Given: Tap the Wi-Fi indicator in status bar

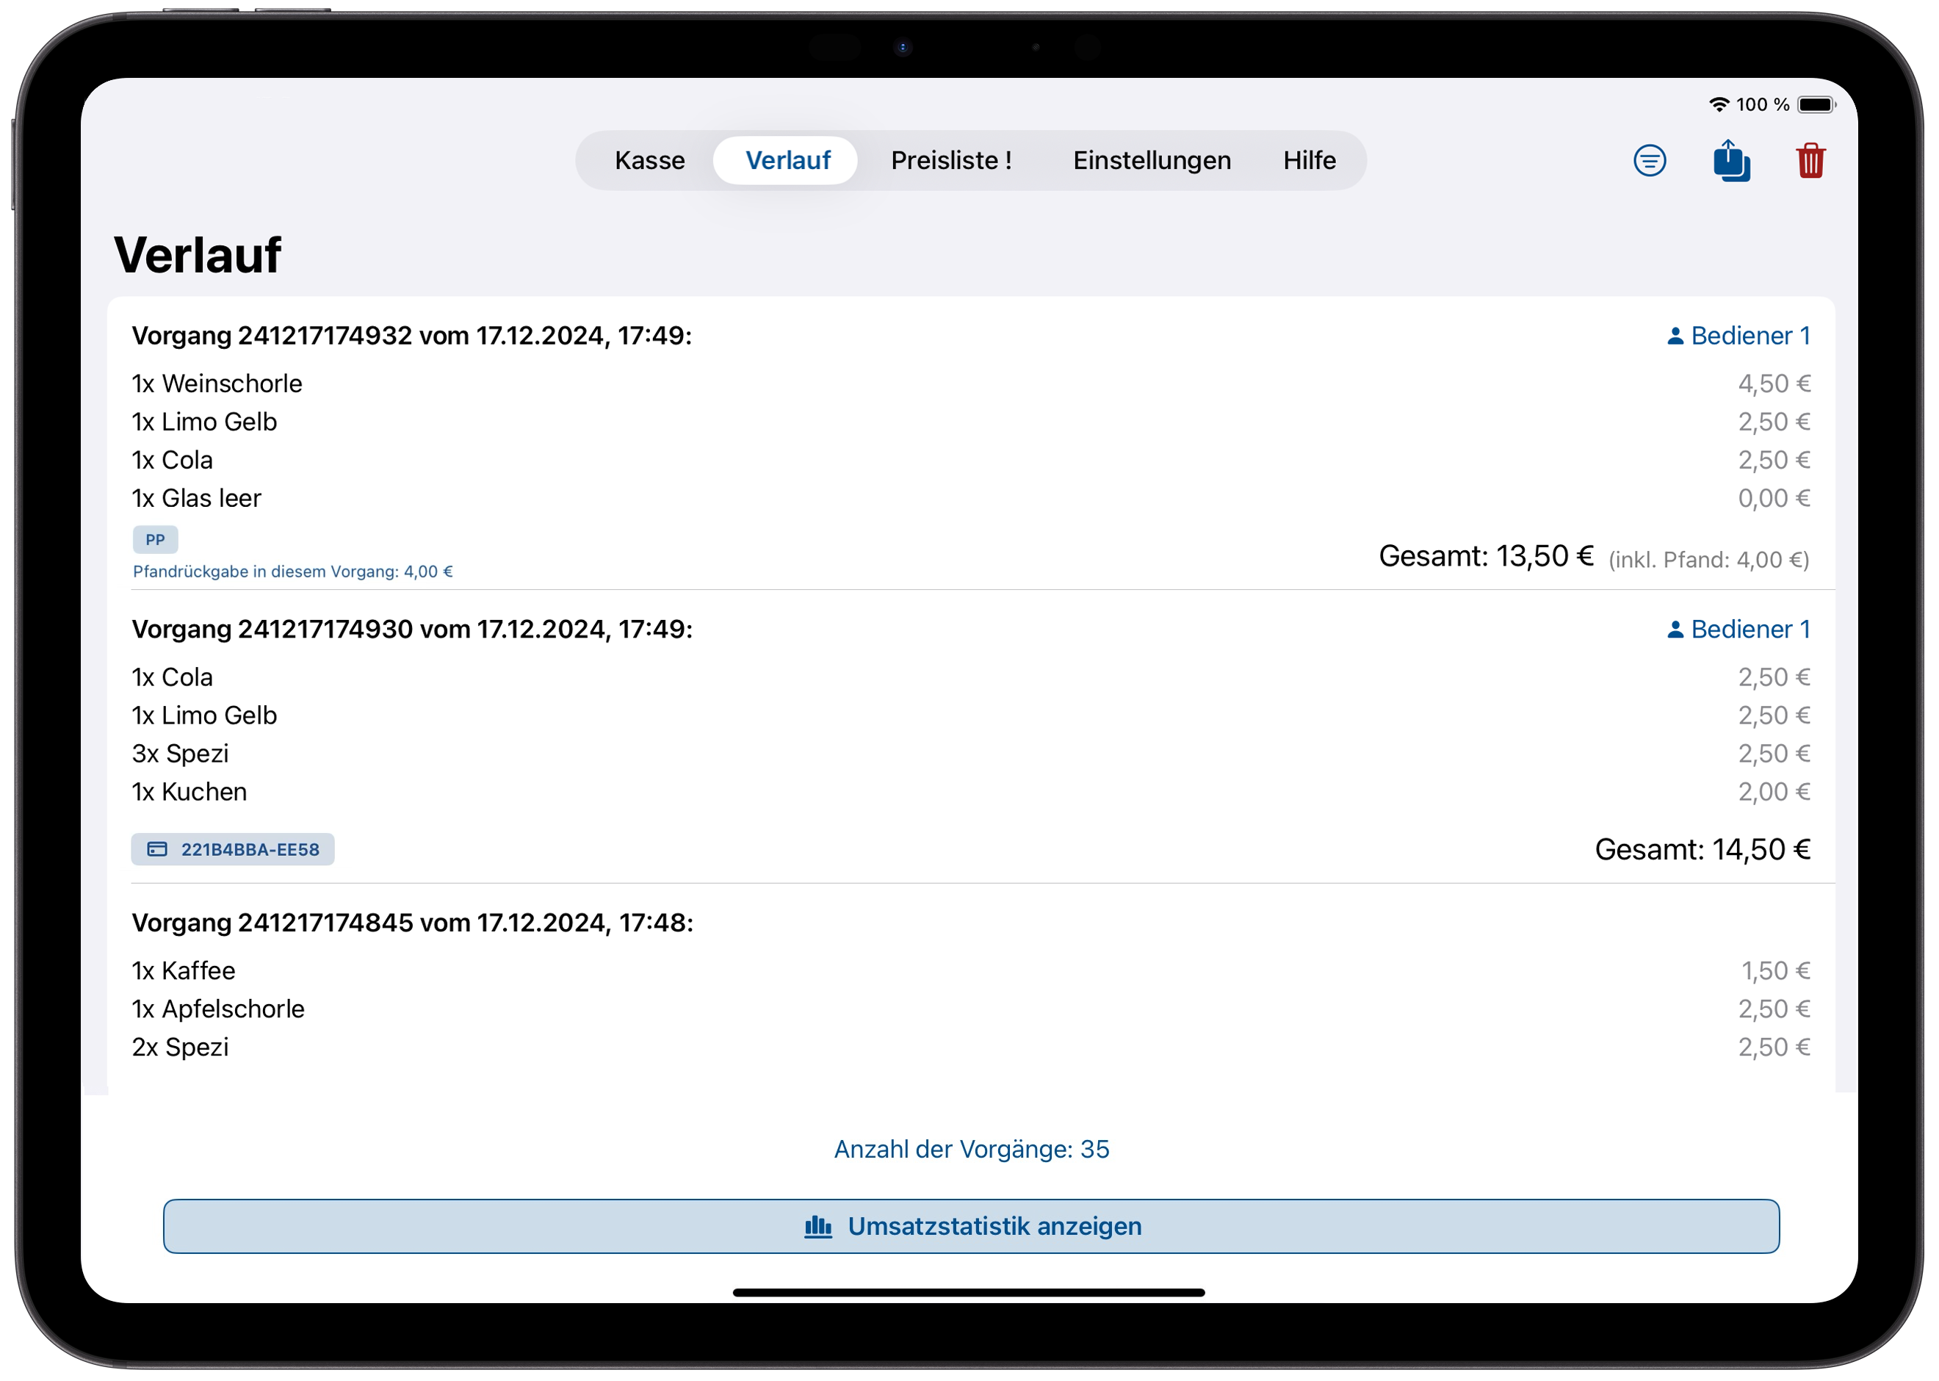Looking at the screenshot, I should pos(1719,104).
